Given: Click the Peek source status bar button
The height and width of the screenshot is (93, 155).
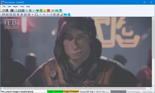Looking at the screenshot, I should click(148, 92).
